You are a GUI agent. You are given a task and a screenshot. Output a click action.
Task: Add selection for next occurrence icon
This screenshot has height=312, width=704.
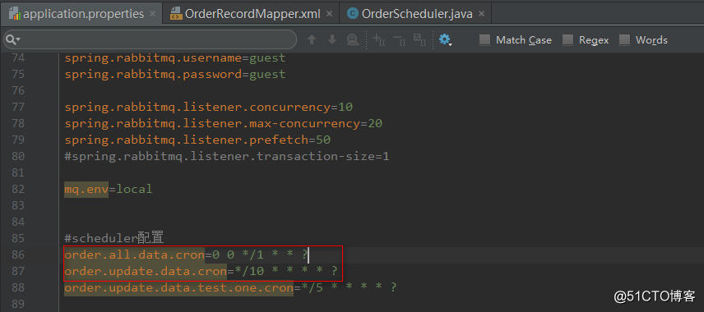point(379,40)
